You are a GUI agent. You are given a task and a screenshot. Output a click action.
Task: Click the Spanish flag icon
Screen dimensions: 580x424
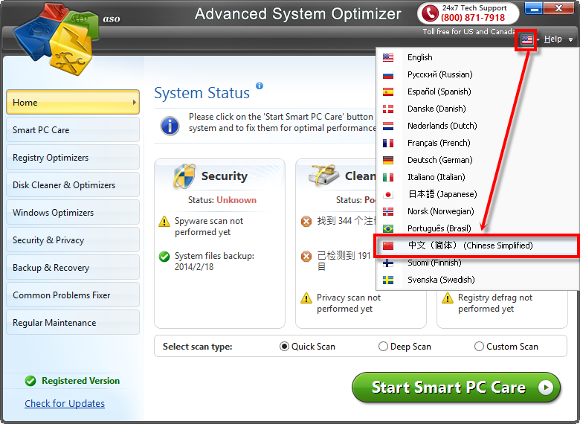click(388, 91)
